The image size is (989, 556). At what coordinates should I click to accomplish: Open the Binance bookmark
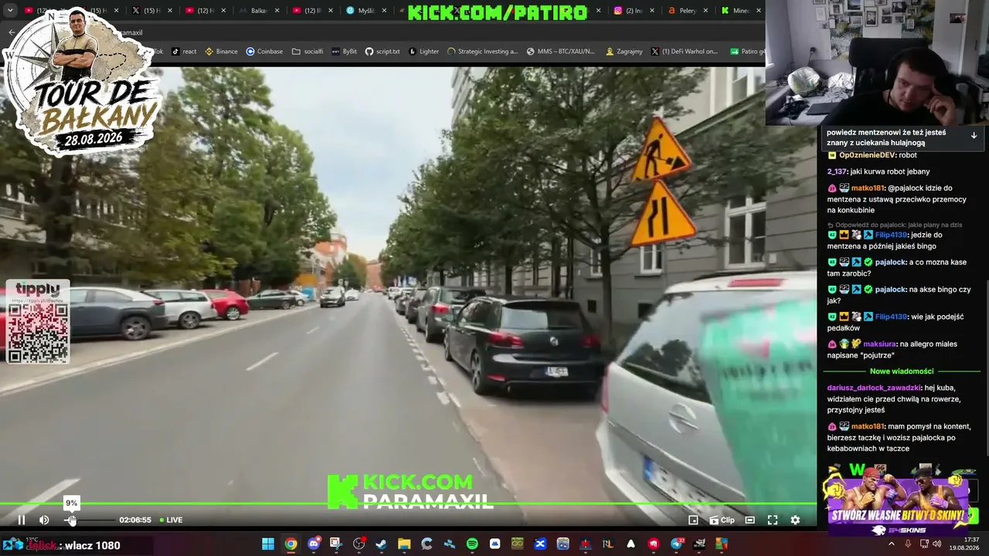pos(221,52)
